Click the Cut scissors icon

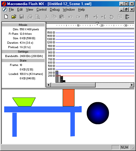pyautogui.click(x=46, y=17)
